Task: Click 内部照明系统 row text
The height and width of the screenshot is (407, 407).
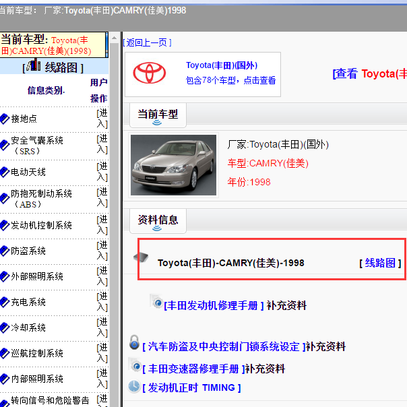Action: (x=37, y=379)
